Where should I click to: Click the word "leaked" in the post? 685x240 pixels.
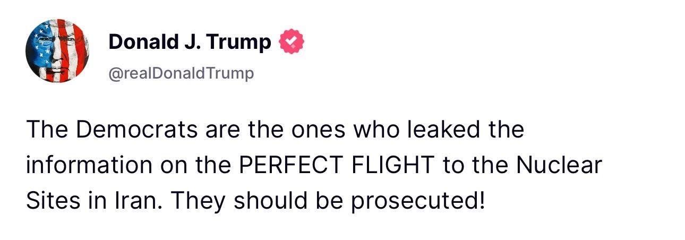443,130
